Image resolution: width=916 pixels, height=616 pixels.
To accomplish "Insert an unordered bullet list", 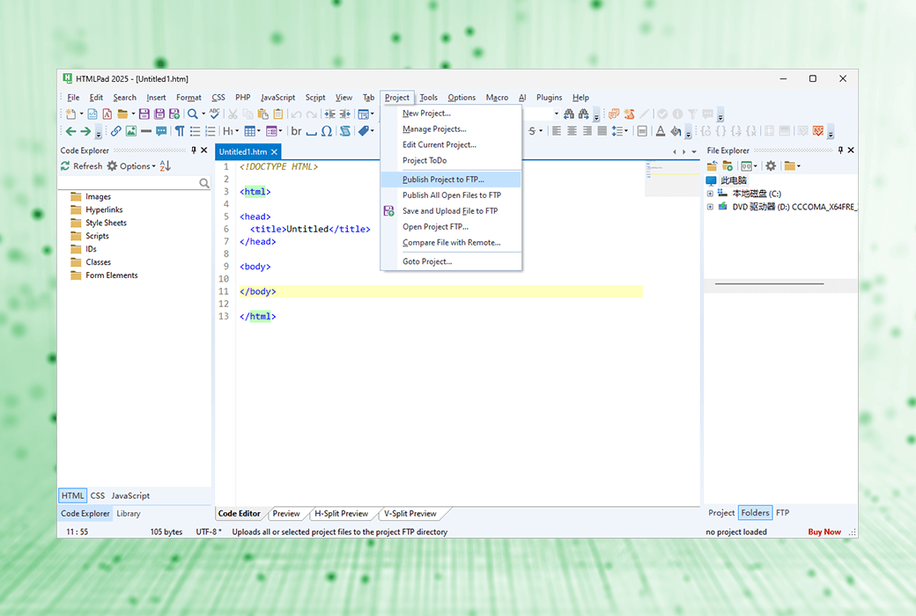I will (x=196, y=131).
